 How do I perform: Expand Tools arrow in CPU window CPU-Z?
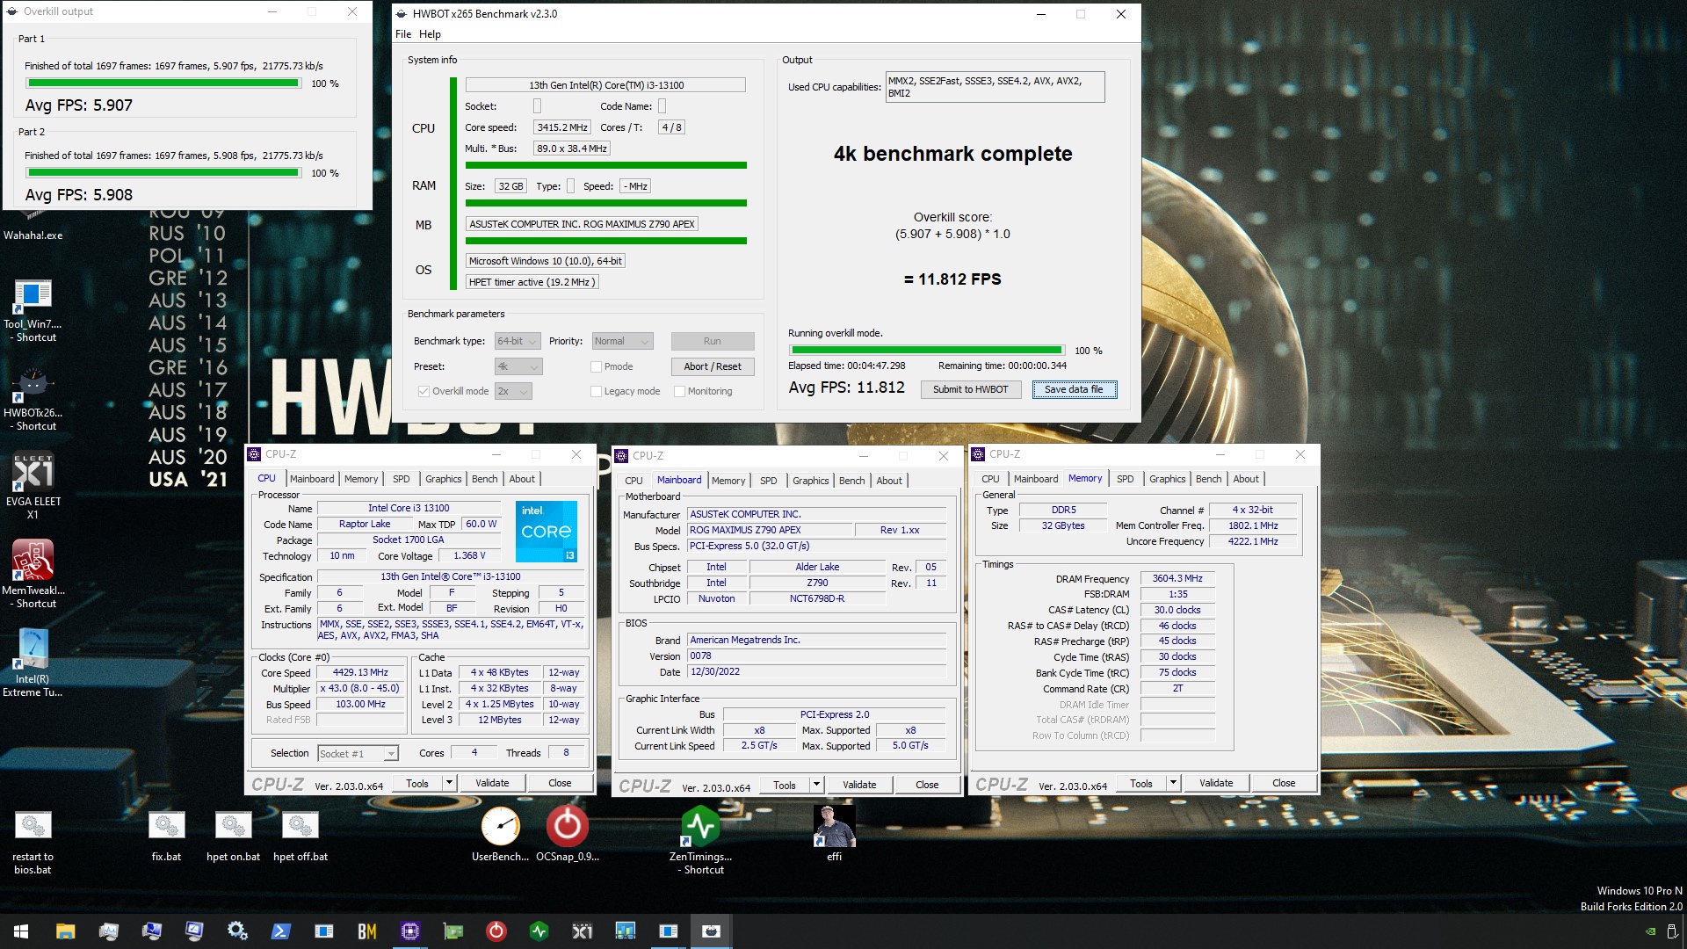click(x=449, y=783)
